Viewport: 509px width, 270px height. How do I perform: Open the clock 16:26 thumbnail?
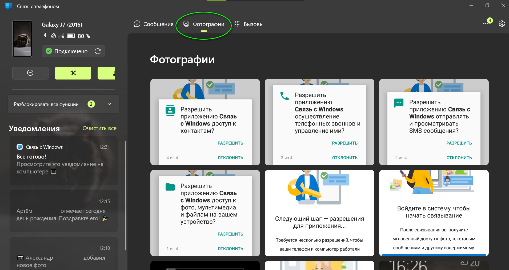[434, 265]
